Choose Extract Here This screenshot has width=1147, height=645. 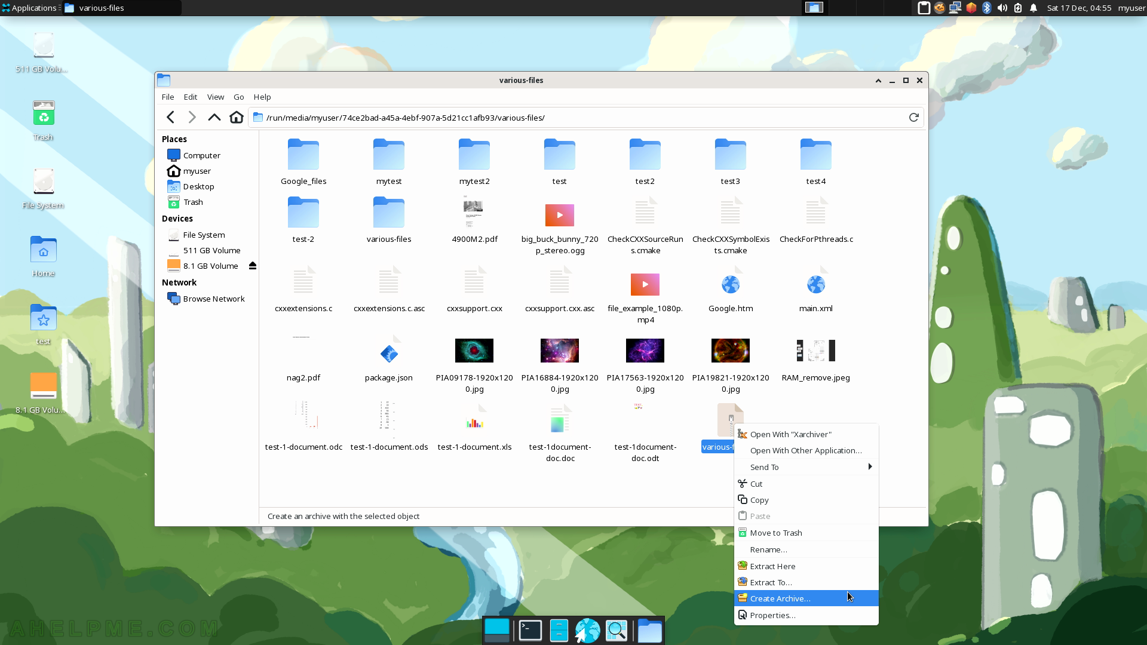point(806,566)
